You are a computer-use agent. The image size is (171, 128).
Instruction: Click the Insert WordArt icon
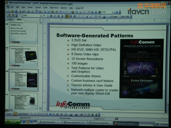[x=50, y=114]
